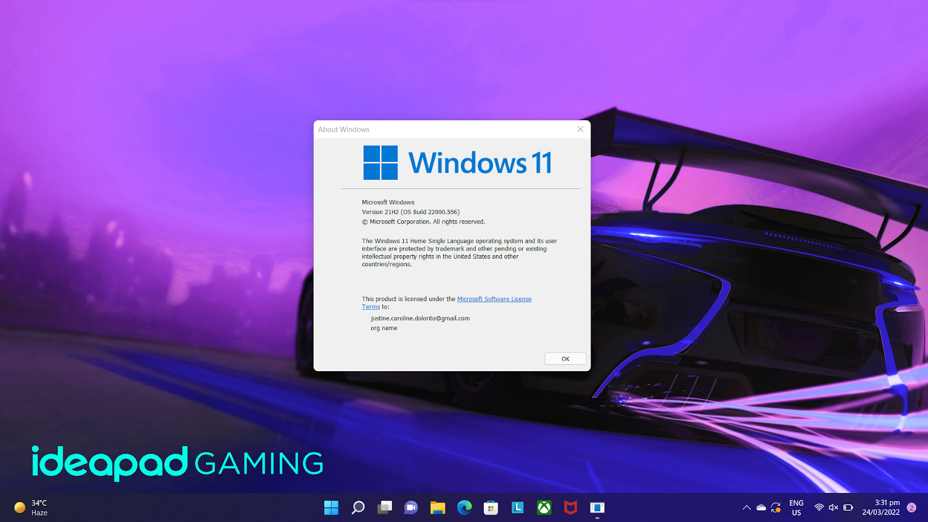Open the notification badge showing 2
928x522 pixels.
911,507
